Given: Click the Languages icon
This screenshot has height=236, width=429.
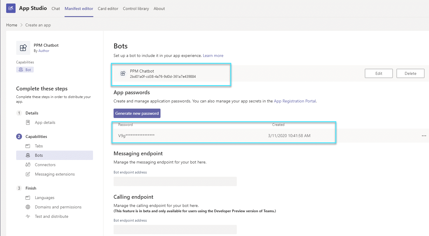Looking at the screenshot, I should click(28, 198).
